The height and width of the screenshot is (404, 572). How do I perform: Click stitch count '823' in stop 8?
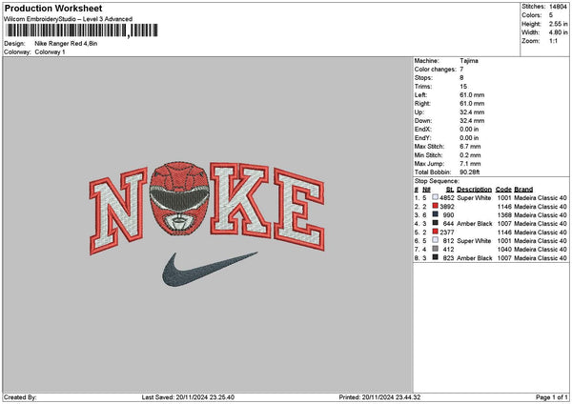(x=449, y=258)
